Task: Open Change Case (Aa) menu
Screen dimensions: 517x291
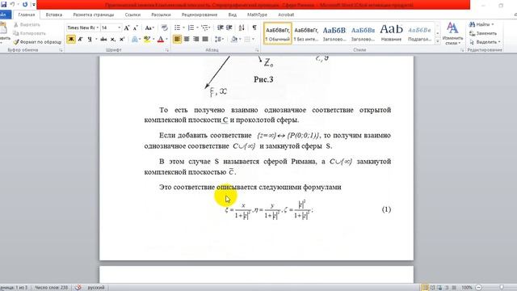Action: point(149,27)
